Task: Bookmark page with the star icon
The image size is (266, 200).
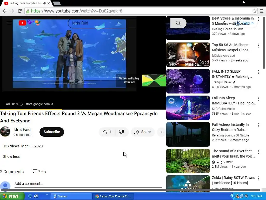Action: point(254,11)
